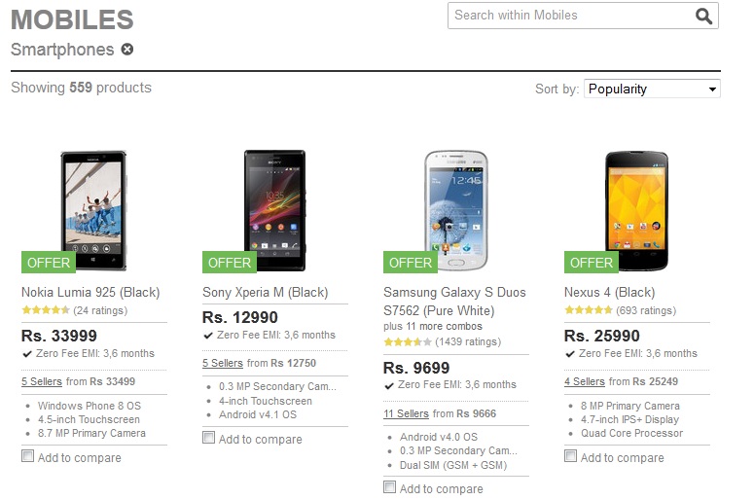The width and height of the screenshot is (754, 500).
Task: Click the Samsung Galaxy S Duos OFFER badge
Action: coord(411,263)
